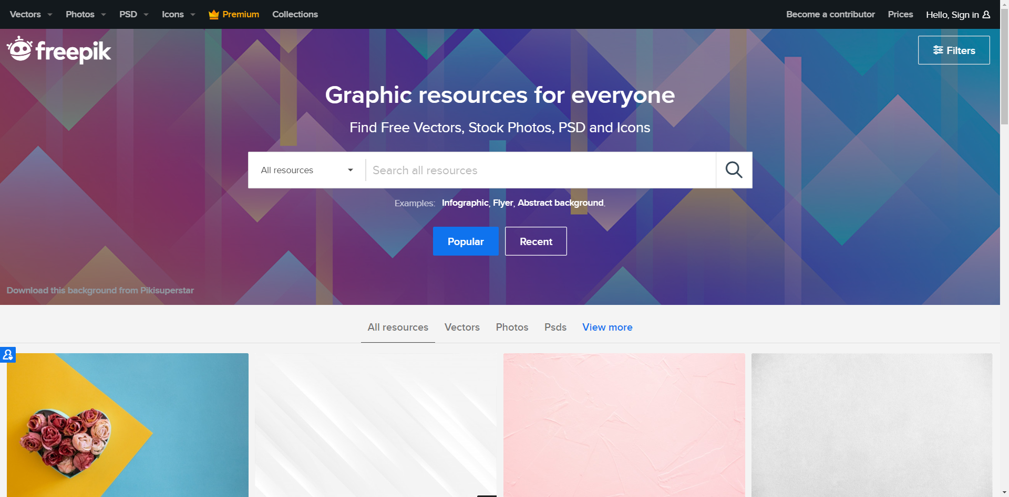Expand the Vectors menu arrow
Image resolution: width=1009 pixels, height=497 pixels.
tap(50, 15)
